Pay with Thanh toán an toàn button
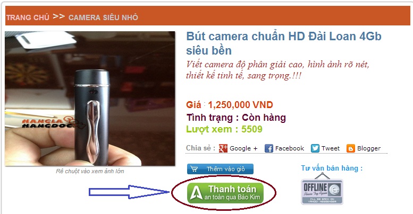 [225, 193]
